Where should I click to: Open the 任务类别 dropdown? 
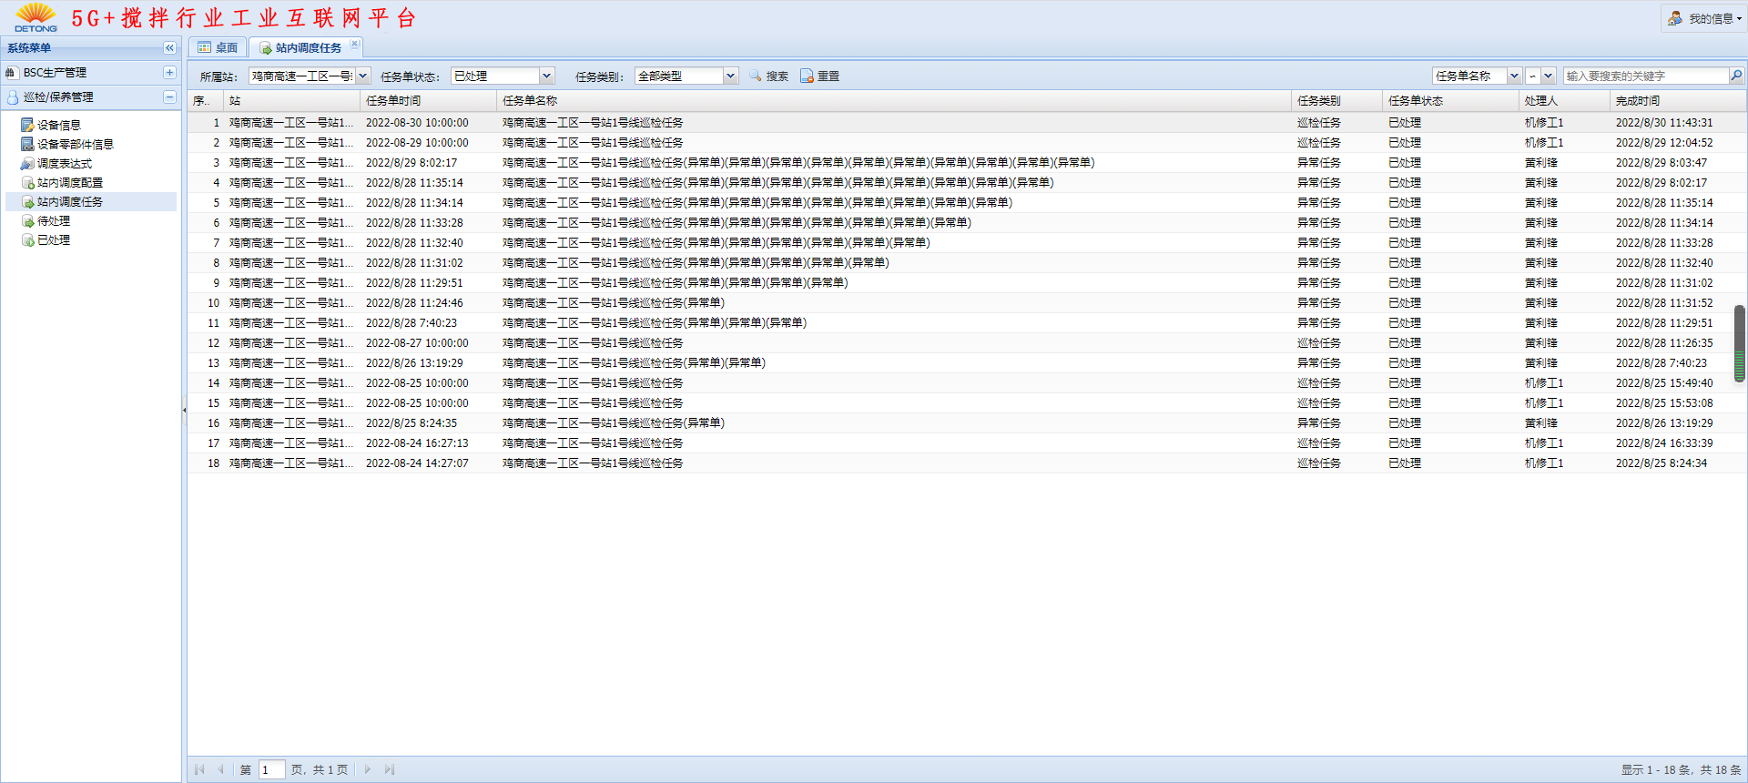[730, 76]
